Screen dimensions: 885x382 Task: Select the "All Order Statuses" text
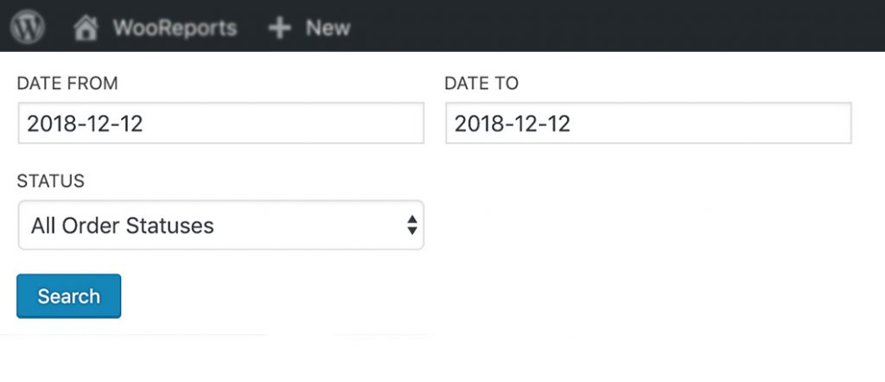point(123,226)
